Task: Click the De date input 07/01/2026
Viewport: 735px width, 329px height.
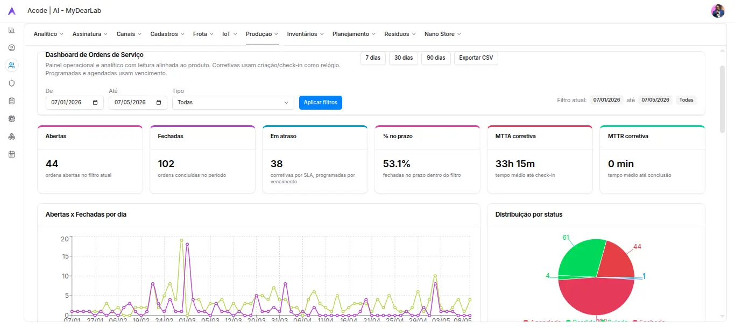Action: click(74, 102)
